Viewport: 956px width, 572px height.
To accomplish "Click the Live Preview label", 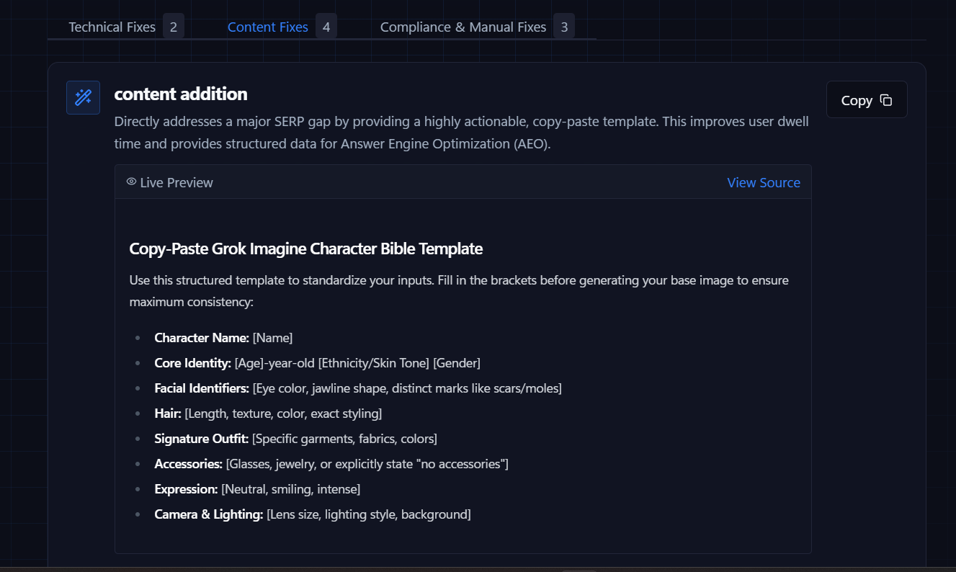I will 177,182.
